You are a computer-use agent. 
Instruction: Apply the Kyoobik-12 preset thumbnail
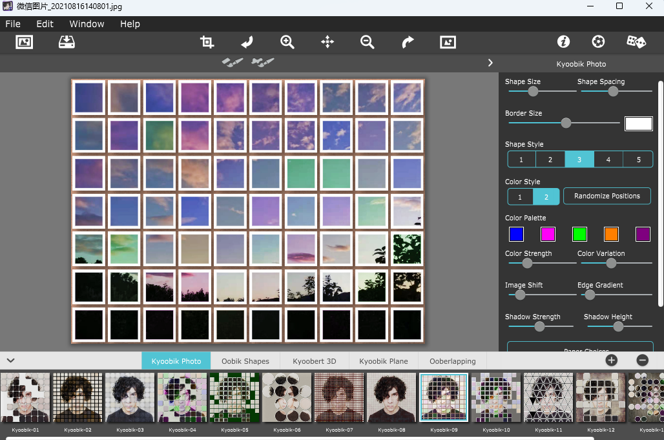601,397
